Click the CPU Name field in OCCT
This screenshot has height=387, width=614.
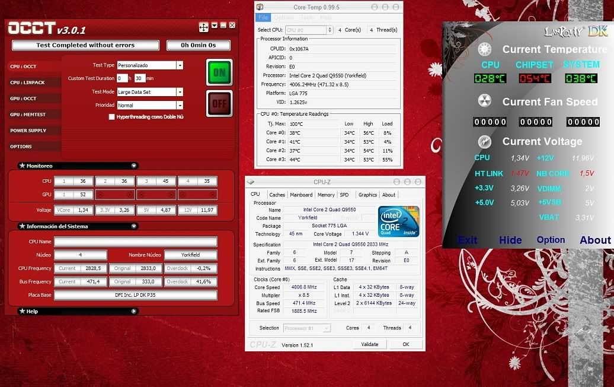(136, 242)
